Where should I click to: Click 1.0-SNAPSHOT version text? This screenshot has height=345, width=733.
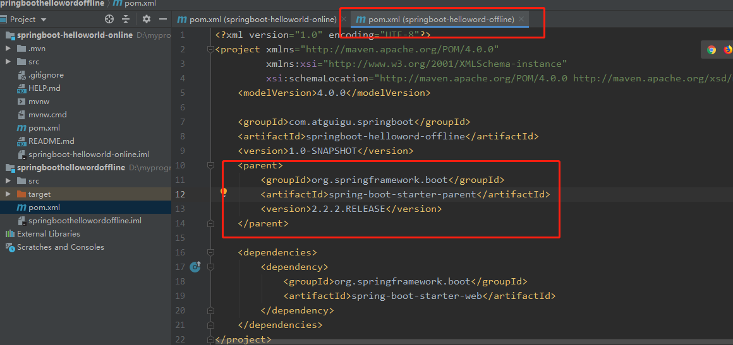[x=323, y=151]
